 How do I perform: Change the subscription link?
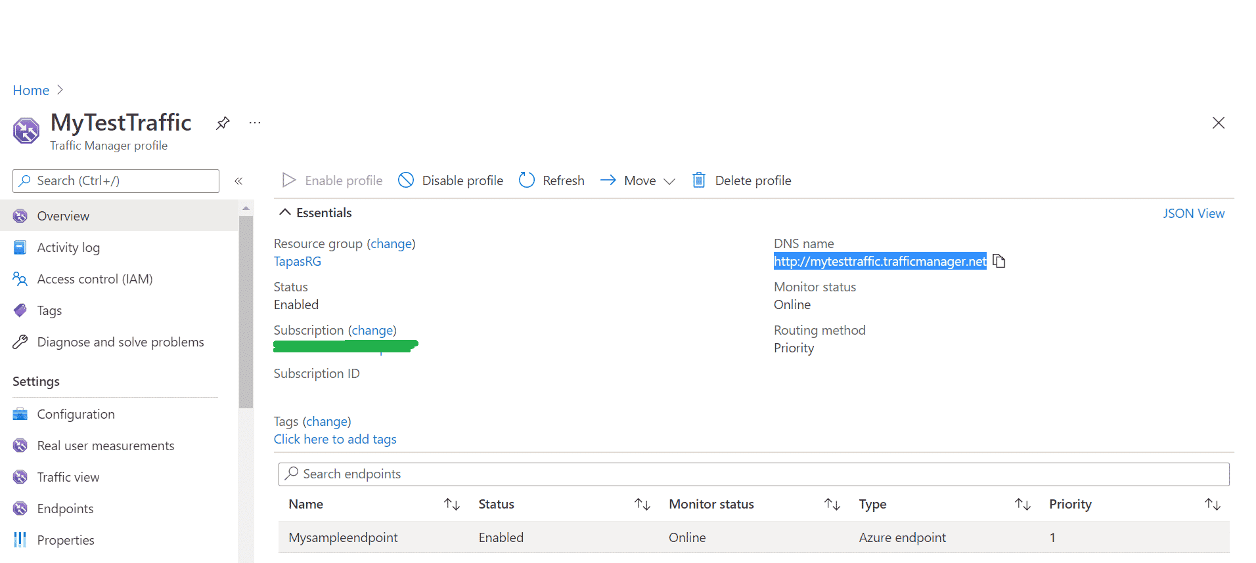pos(372,330)
